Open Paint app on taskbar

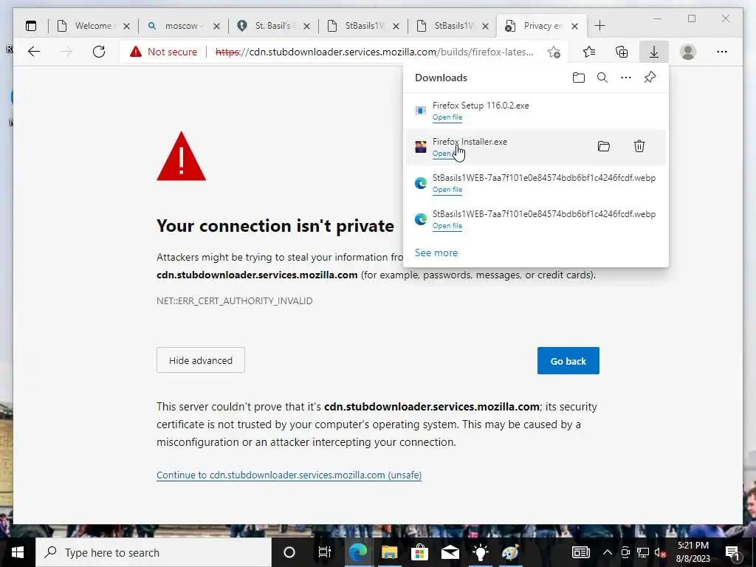pos(510,552)
